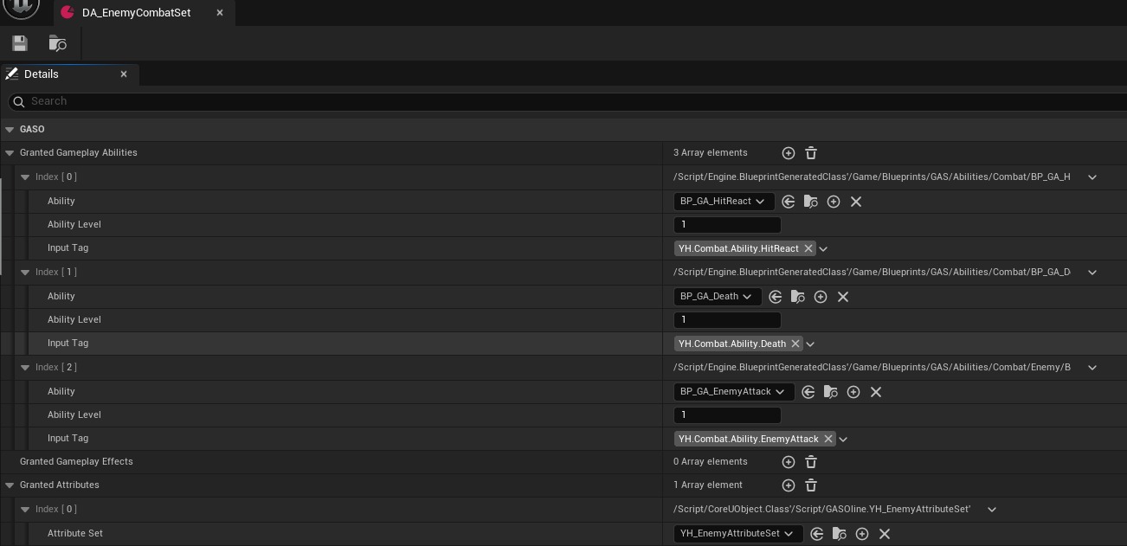Open YH_EnemyAttributeSet class dropdown
The width and height of the screenshot is (1127, 546).
[x=738, y=534]
